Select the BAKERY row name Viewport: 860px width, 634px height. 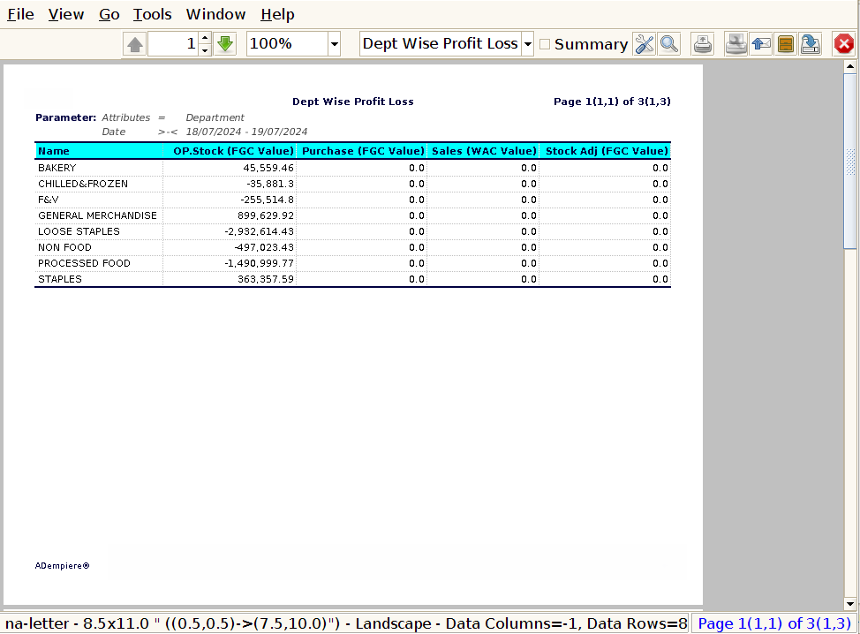[x=57, y=168]
